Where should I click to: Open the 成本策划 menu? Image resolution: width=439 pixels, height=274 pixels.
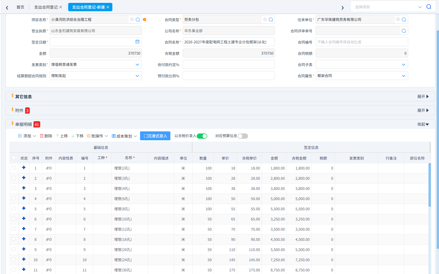124,136
